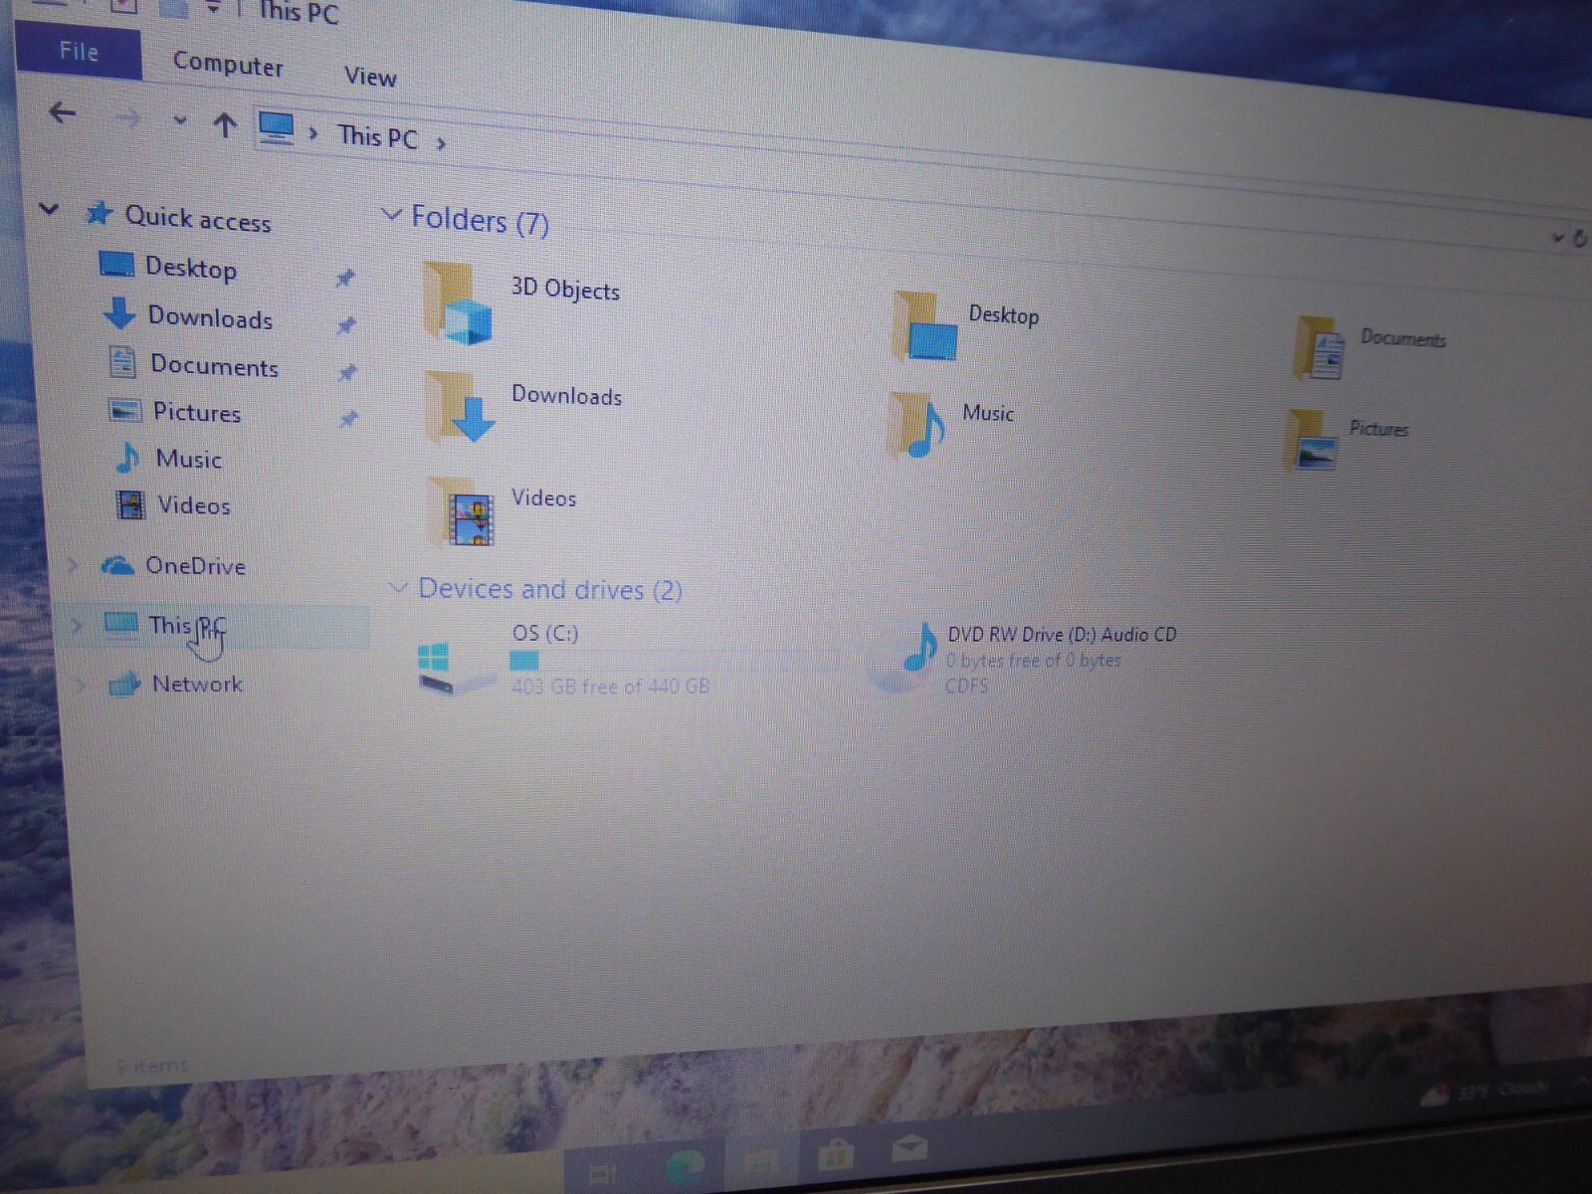Expand the This PC tree node
The image size is (1592, 1194).
click(x=77, y=625)
